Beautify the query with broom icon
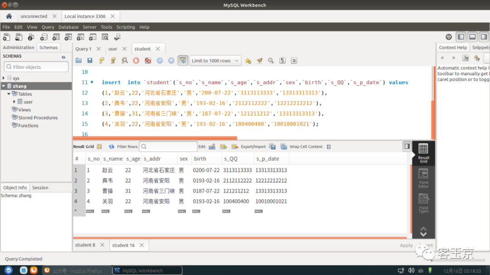Image resolution: width=490 pixels, height=275 pixels. click(260, 61)
